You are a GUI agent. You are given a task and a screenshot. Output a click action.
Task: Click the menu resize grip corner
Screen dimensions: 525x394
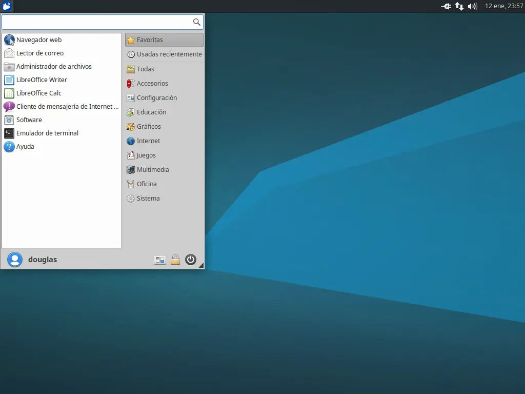coord(201,265)
